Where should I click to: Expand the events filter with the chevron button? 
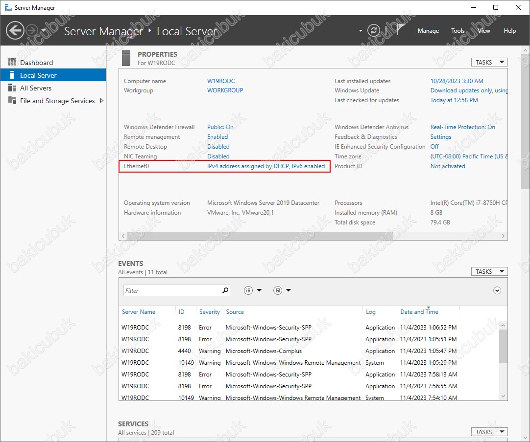tap(497, 290)
